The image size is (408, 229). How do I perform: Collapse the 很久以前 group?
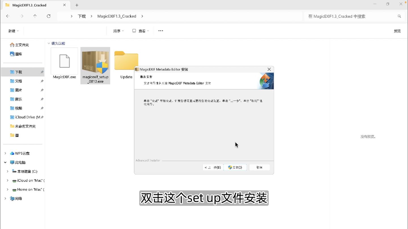click(x=49, y=43)
